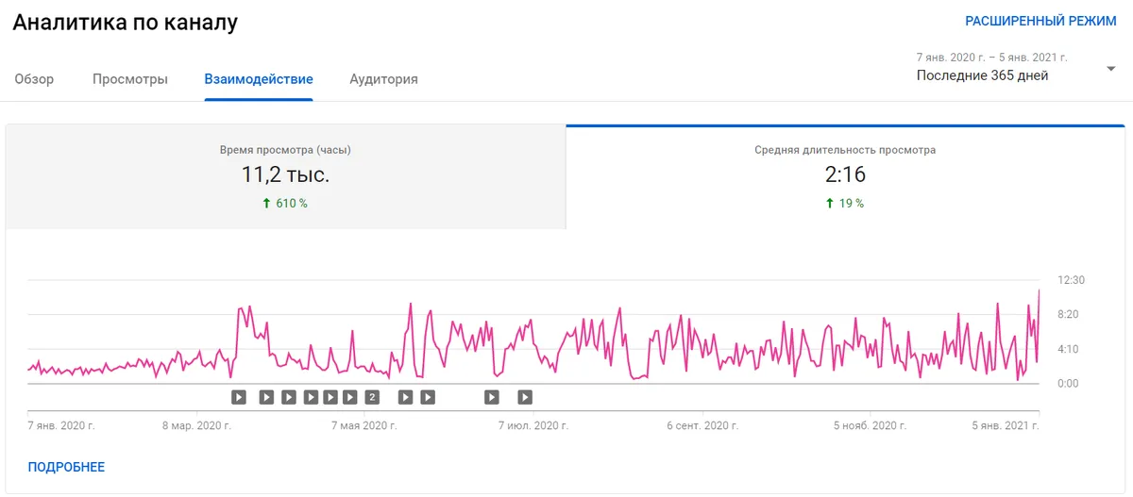The width and height of the screenshot is (1133, 497).
Task: Open the Просмотры tab
Action: pos(130,79)
